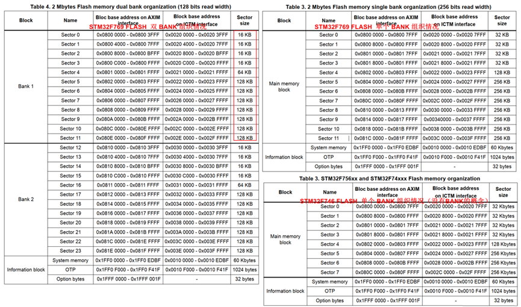Click address '0x00340000 - 0x0037 FFFF'

point(455,119)
